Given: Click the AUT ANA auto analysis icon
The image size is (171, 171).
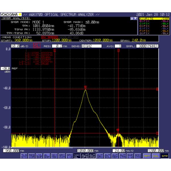Looking at the screenshot, I should tap(92, 156).
